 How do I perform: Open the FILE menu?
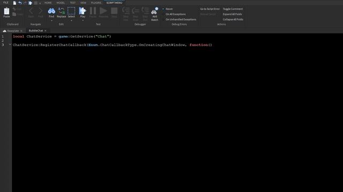click(6, 3)
